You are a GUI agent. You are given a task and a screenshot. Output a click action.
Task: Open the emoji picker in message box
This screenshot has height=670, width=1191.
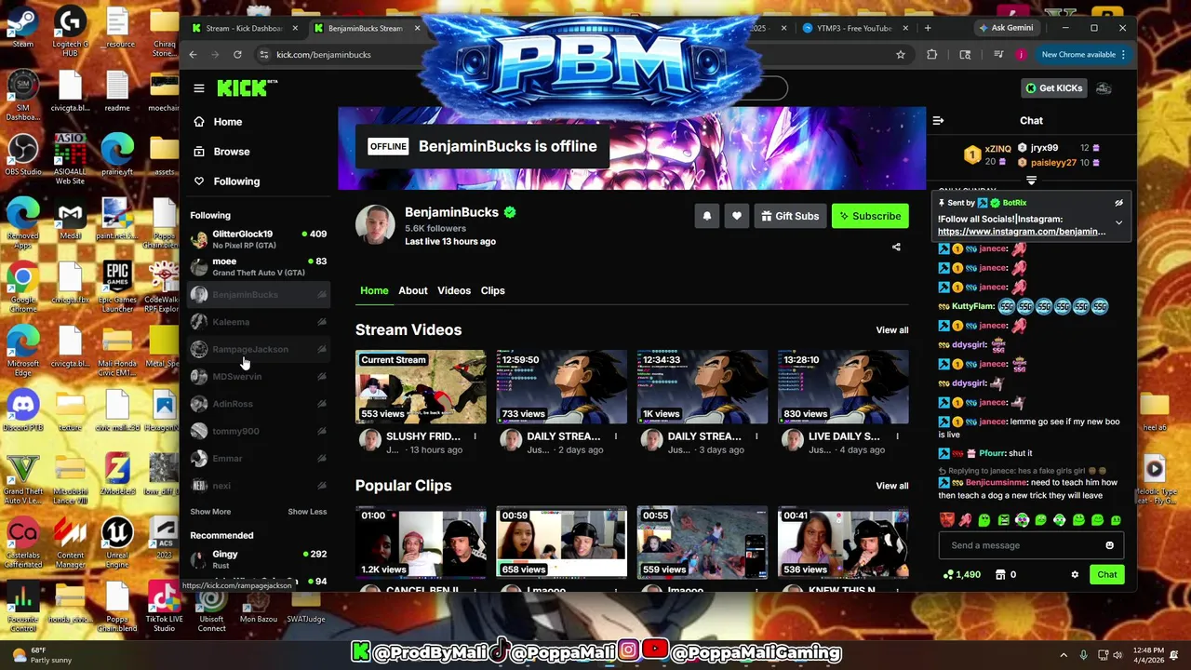[x=1109, y=545]
